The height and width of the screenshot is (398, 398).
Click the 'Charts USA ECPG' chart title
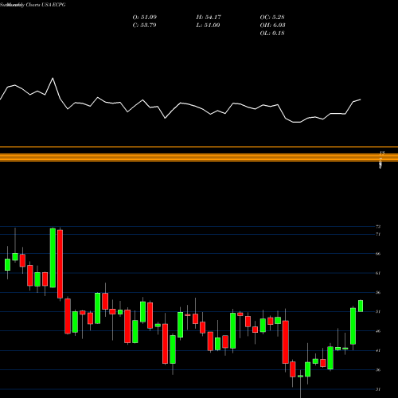(45, 5)
